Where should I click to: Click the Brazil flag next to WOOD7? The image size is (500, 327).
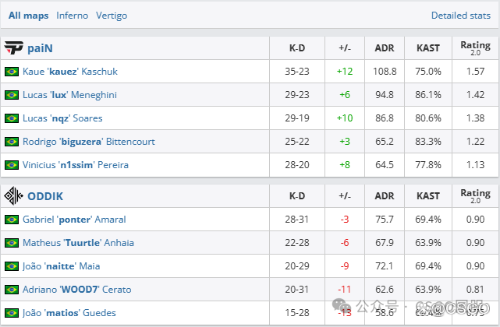12,290
